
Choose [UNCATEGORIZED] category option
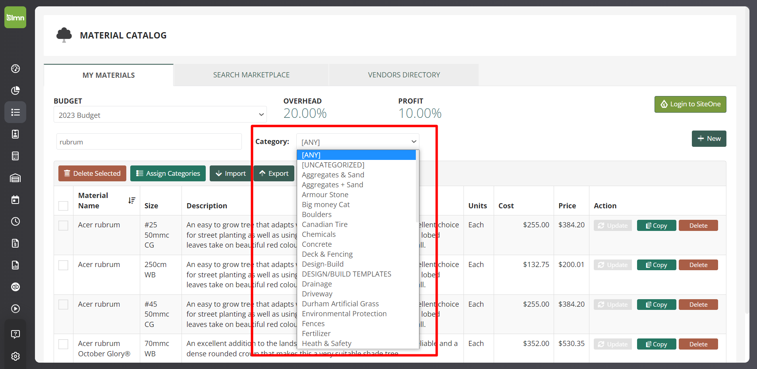(x=356, y=165)
